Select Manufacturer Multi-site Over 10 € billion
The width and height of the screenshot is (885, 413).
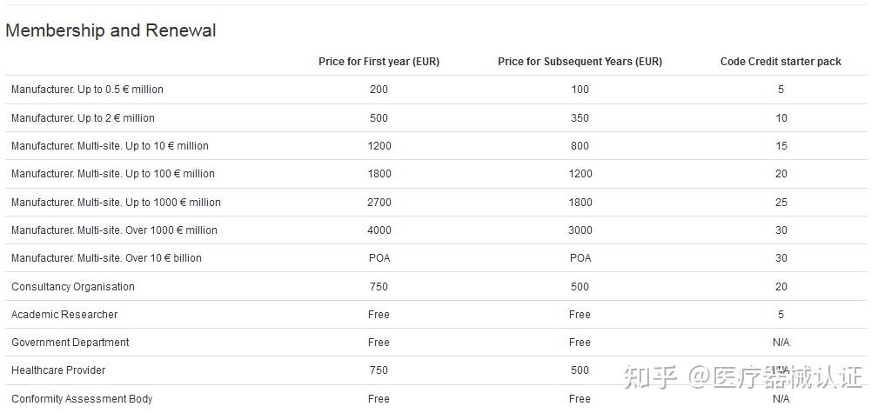(x=106, y=258)
